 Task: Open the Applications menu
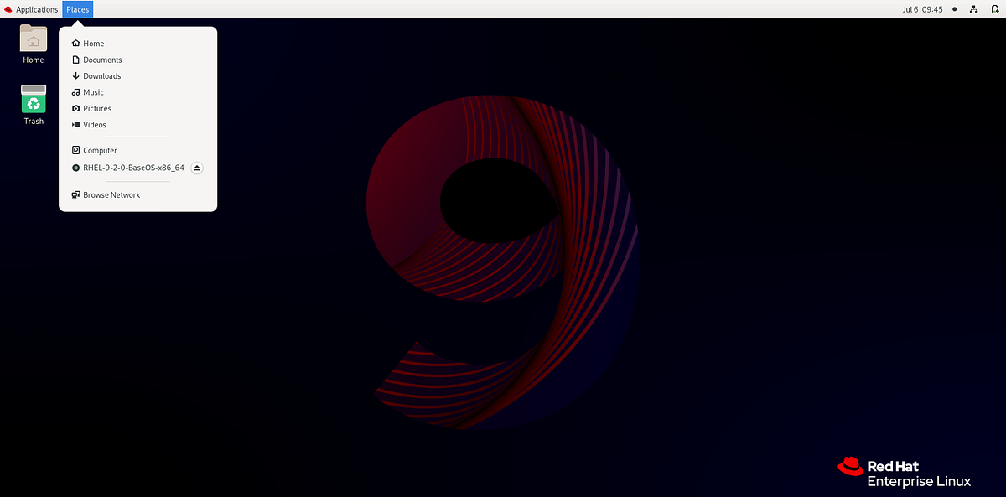37,9
